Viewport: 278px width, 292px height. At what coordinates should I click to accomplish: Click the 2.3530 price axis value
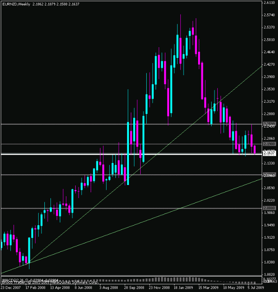click(x=269, y=89)
